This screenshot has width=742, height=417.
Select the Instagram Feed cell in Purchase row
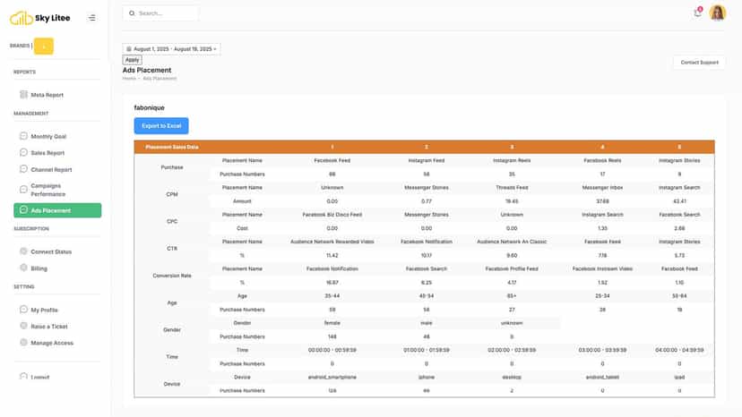(427, 160)
